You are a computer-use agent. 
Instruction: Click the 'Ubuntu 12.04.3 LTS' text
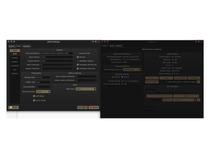tap(130, 57)
